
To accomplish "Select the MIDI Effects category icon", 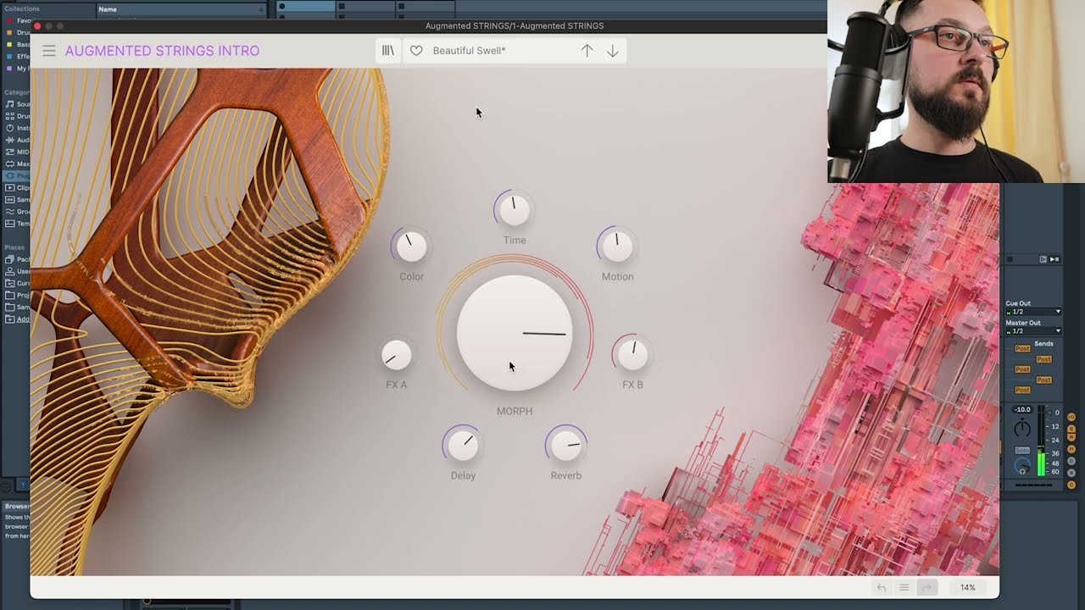I will 9,152.
